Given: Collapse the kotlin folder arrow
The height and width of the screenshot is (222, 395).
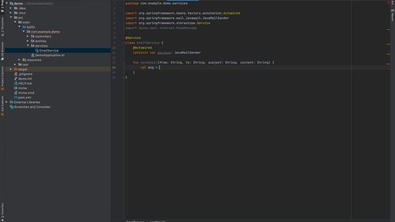Looking at the screenshot, I should (19, 27).
